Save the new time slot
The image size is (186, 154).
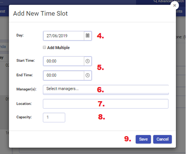pos(143,139)
